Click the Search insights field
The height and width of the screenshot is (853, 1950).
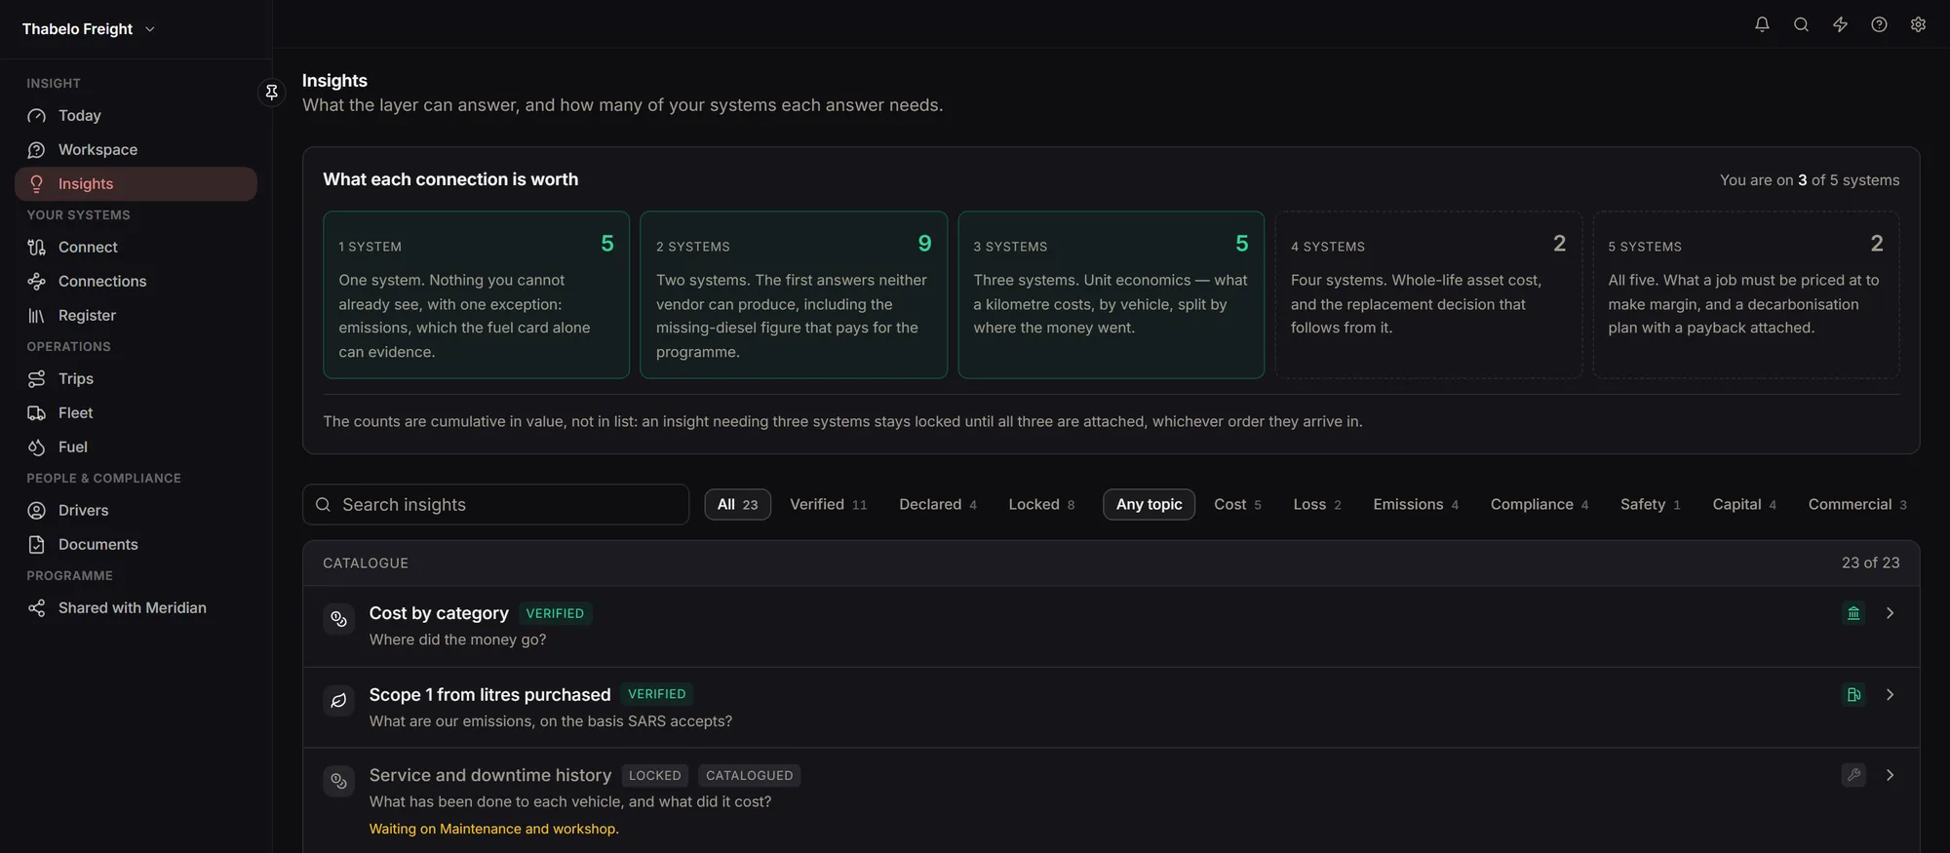(x=495, y=505)
